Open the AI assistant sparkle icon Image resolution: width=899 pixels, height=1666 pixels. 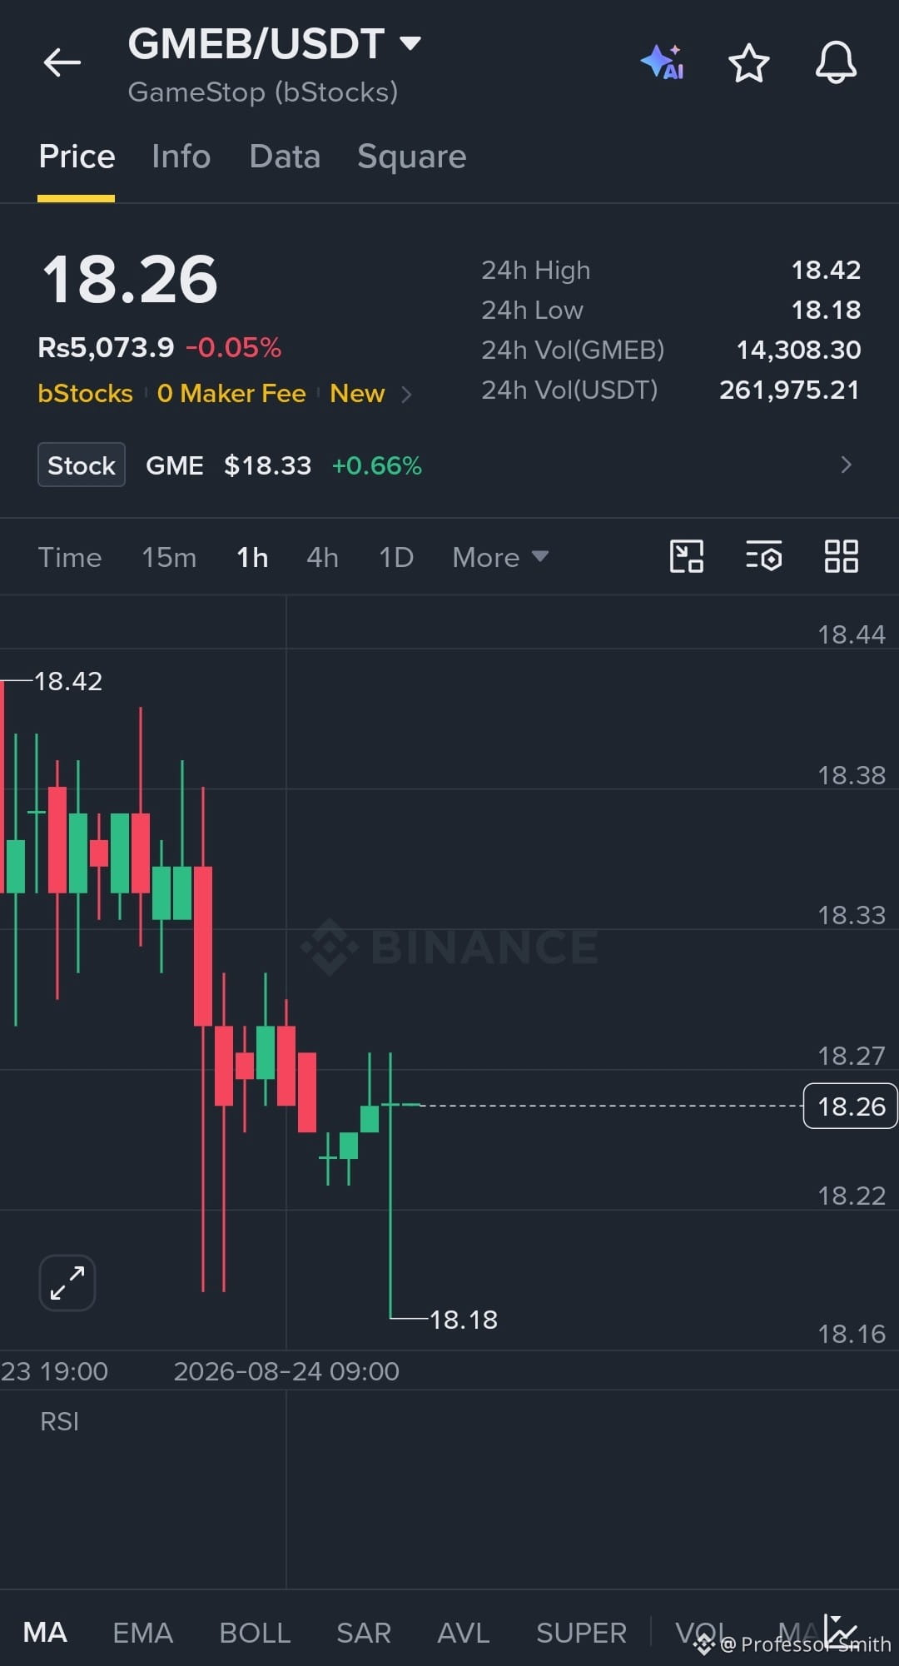[663, 62]
